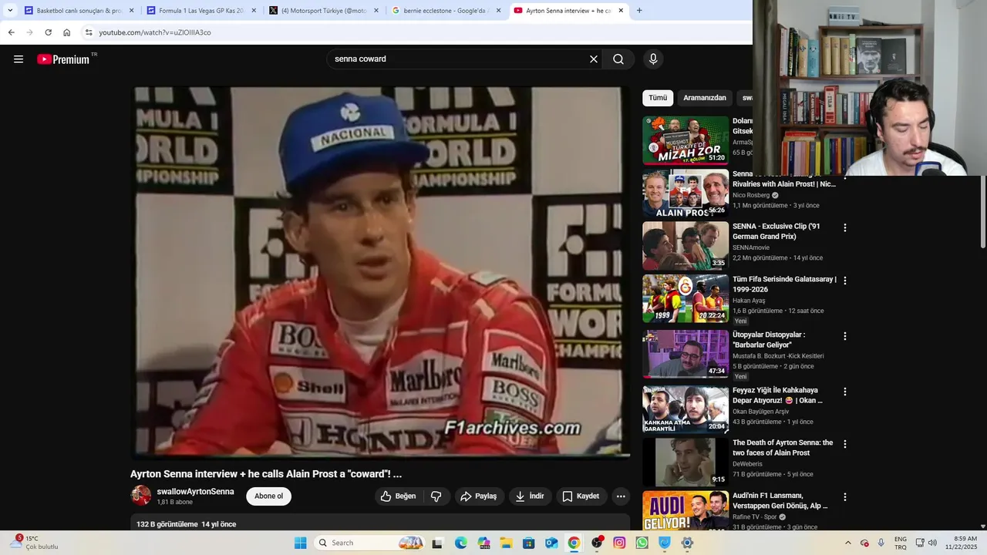Open 'Feyyaz Yiğit İle Kahkahaya' video title
This screenshot has height=555, width=987.
tap(778, 395)
